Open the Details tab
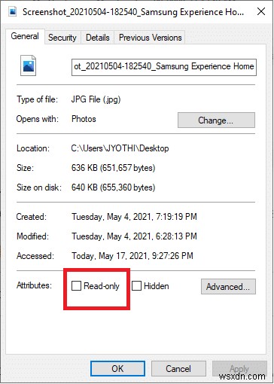The height and width of the screenshot is (384, 274). pyautogui.click(x=98, y=38)
